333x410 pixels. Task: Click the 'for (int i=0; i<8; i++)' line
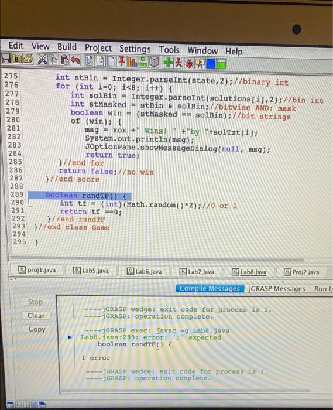114,87
